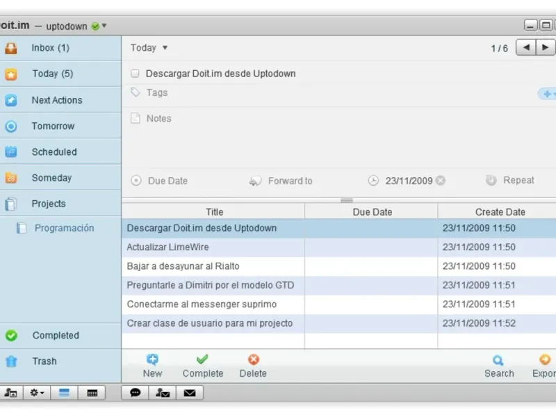Screen dimensions: 556x417
Task: Select Preguntarle a Dimitri por el modelo GTD
Action: coord(339,286)
